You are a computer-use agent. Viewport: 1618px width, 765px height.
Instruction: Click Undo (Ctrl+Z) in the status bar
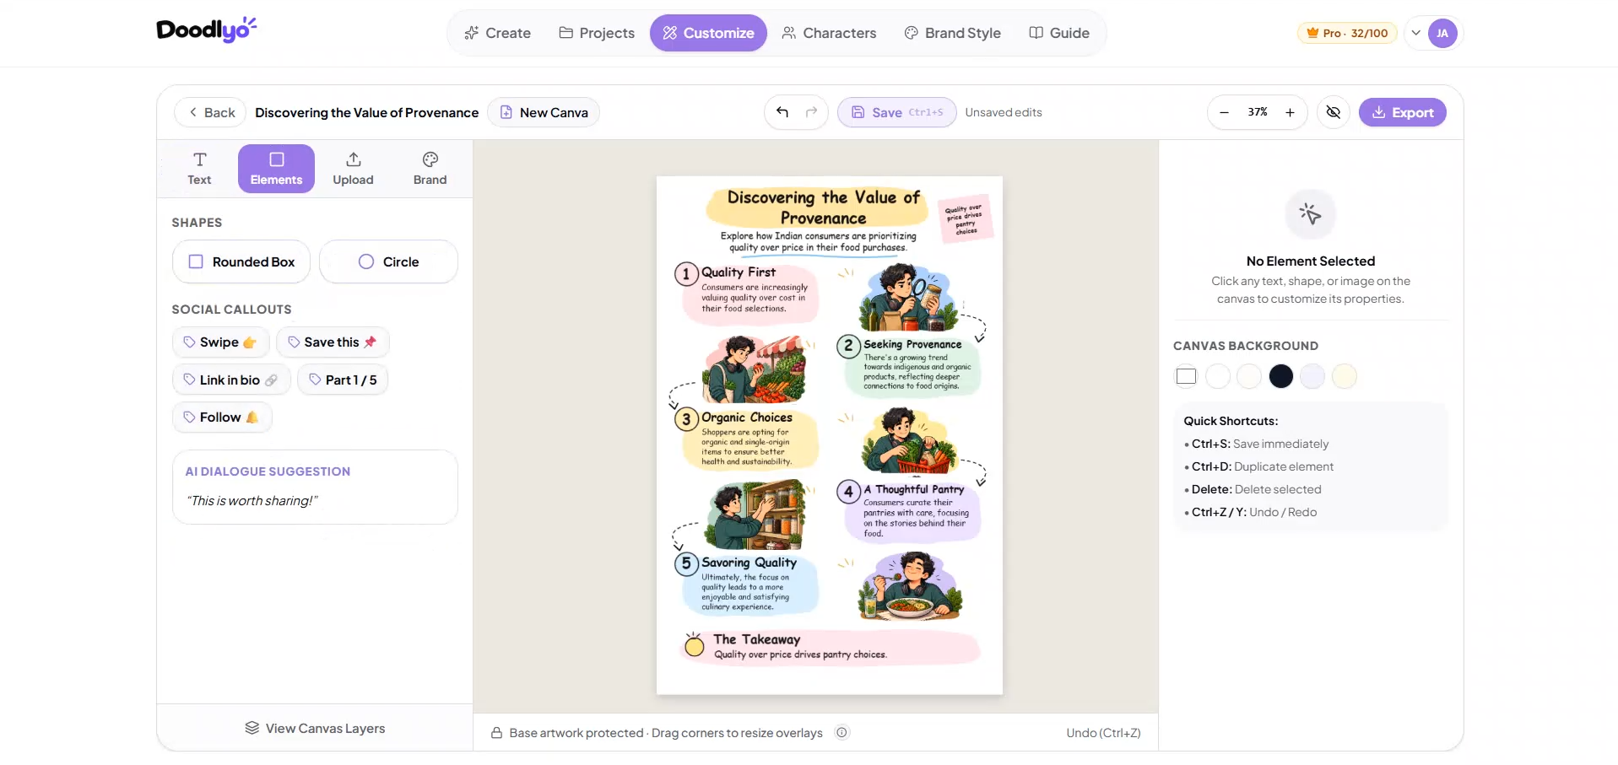(1103, 733)
